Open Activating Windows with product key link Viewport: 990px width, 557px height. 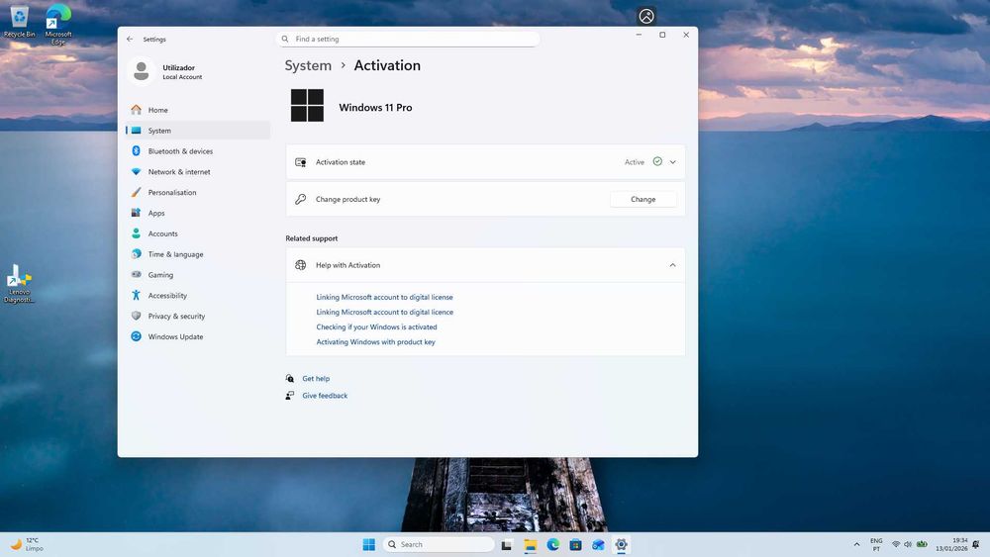pyautogui.click(x=375, y=342)
